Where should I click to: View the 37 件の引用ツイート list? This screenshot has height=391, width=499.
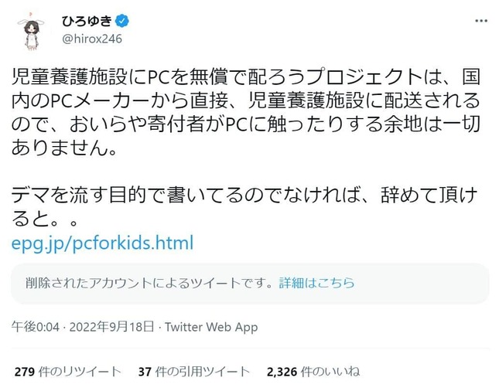(193, 372)
